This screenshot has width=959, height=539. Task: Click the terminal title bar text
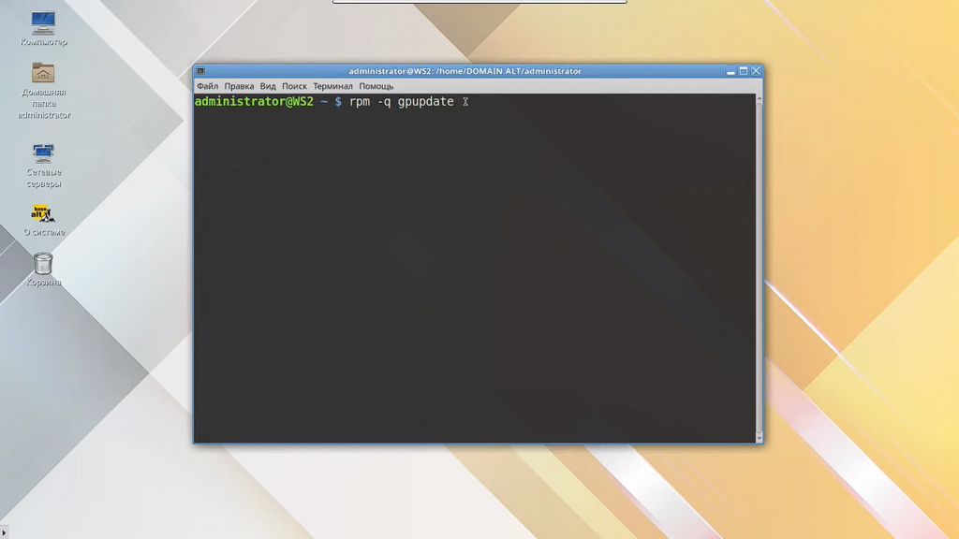[x=465, y=71]
